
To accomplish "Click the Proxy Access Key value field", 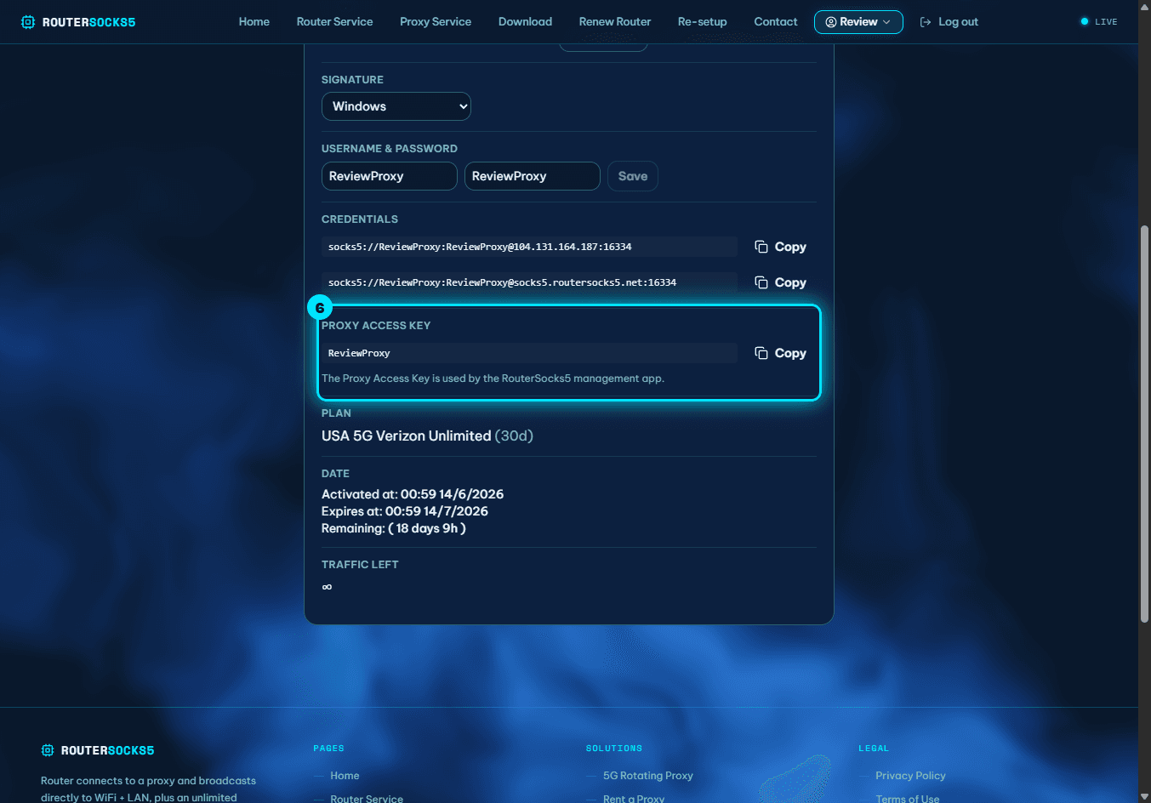I will point(529,353).
